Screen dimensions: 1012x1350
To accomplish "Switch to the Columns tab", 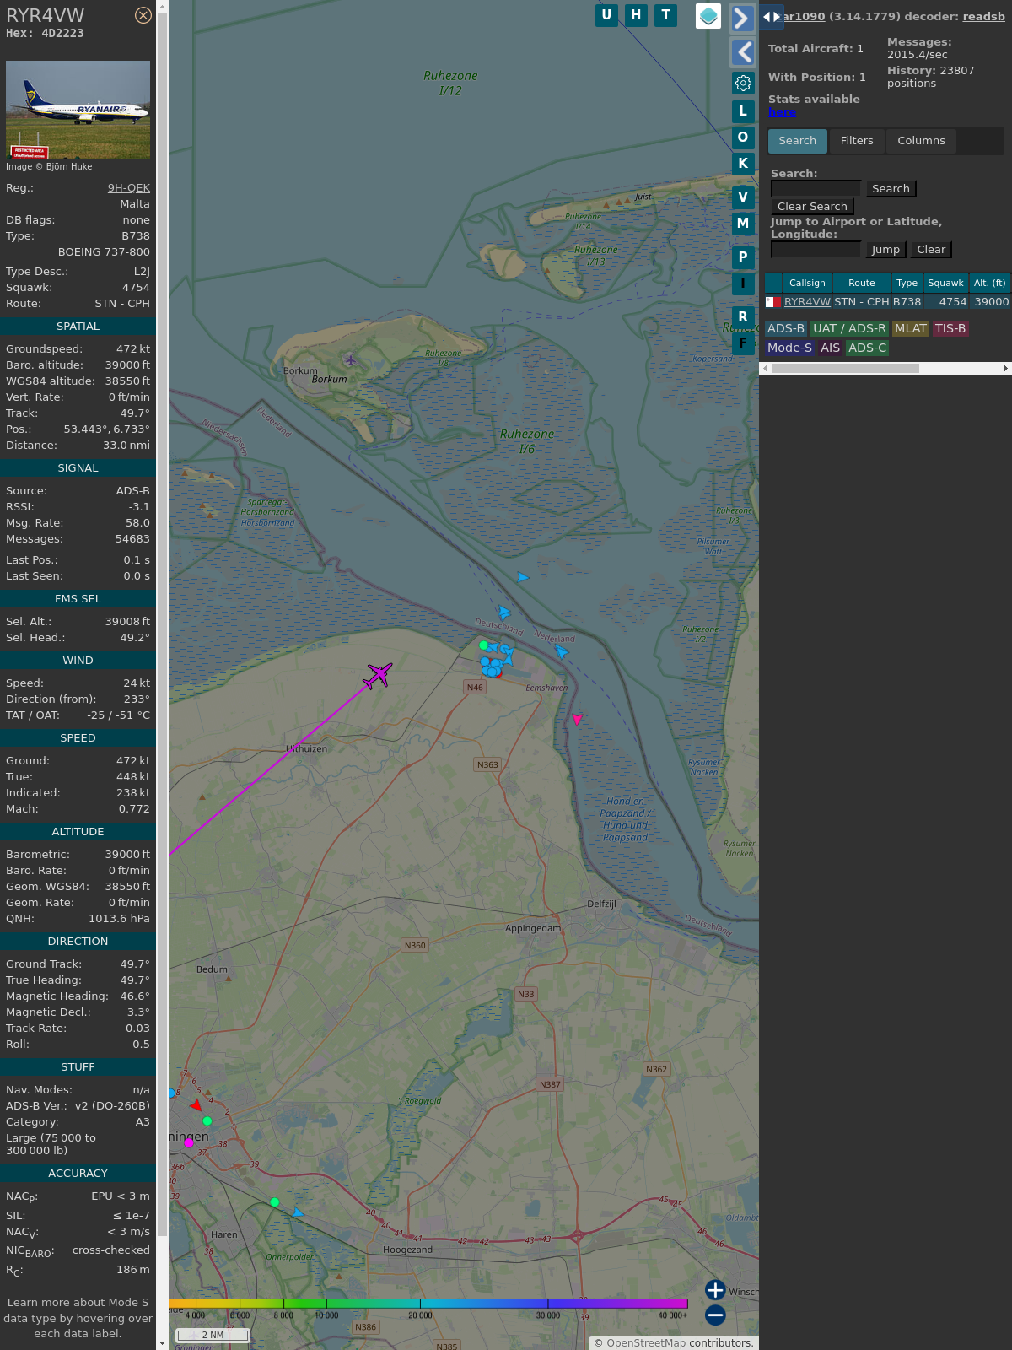I will pos(921,141).
